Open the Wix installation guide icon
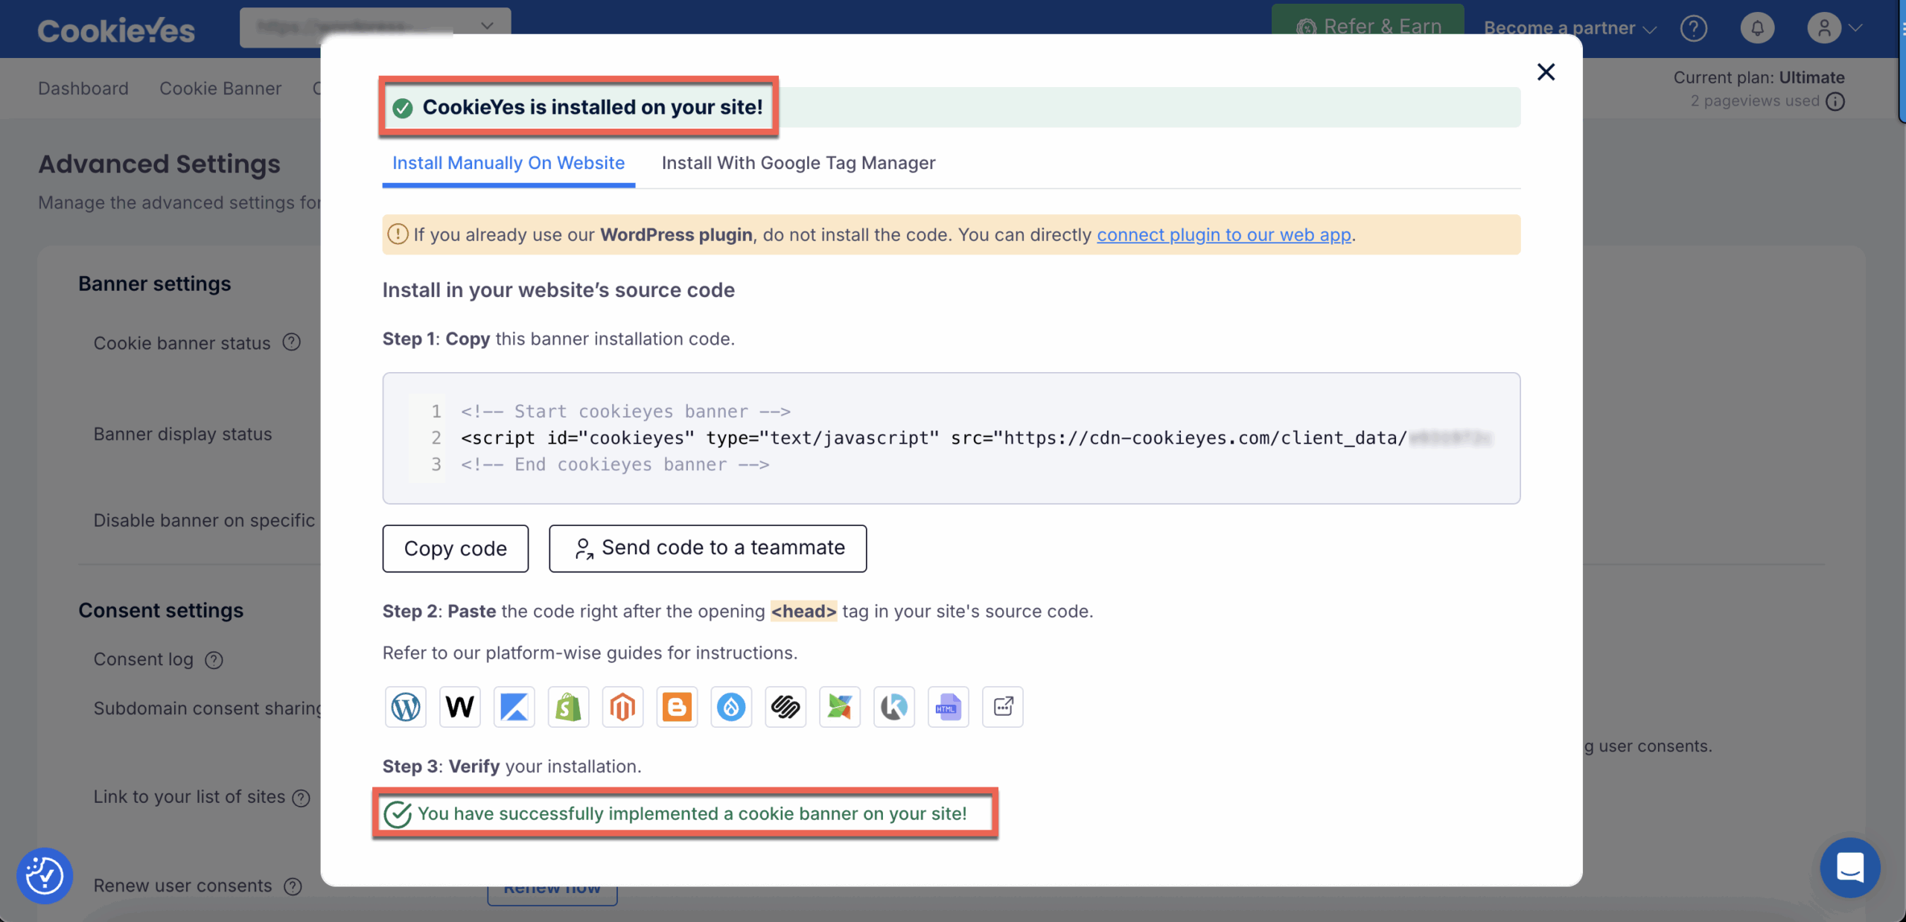 (460, 706)
